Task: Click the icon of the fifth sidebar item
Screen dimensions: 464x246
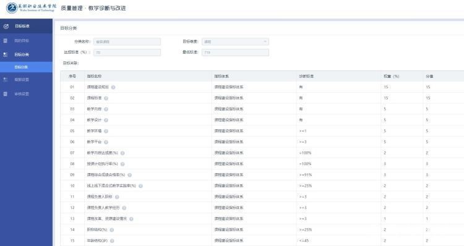Action: tap(6, 80)
